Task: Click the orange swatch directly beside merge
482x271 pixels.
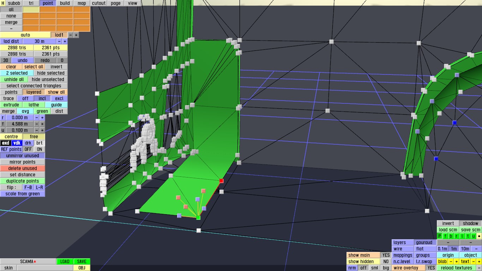Action: (31, 22)
